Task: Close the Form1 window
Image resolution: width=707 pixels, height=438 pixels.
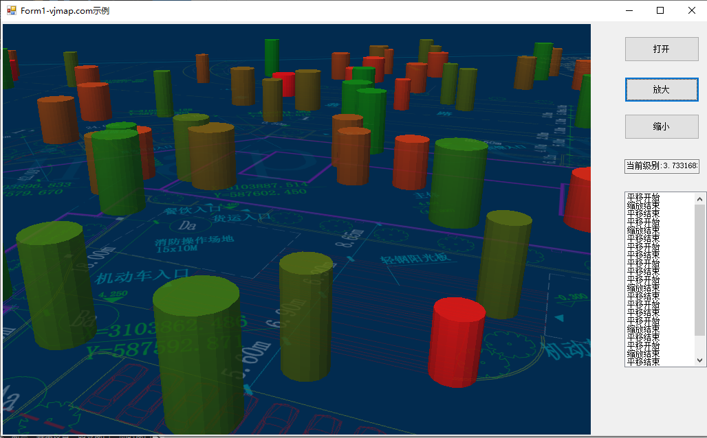Action: coord(692,10)
